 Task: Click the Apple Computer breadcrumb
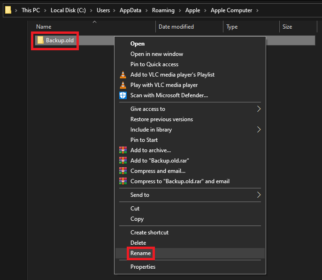pos(231,10)
